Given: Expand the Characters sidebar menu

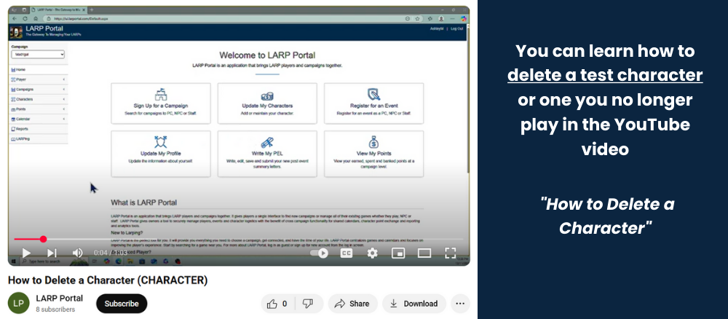Looking at the screenshot, I should pos(38,99).
